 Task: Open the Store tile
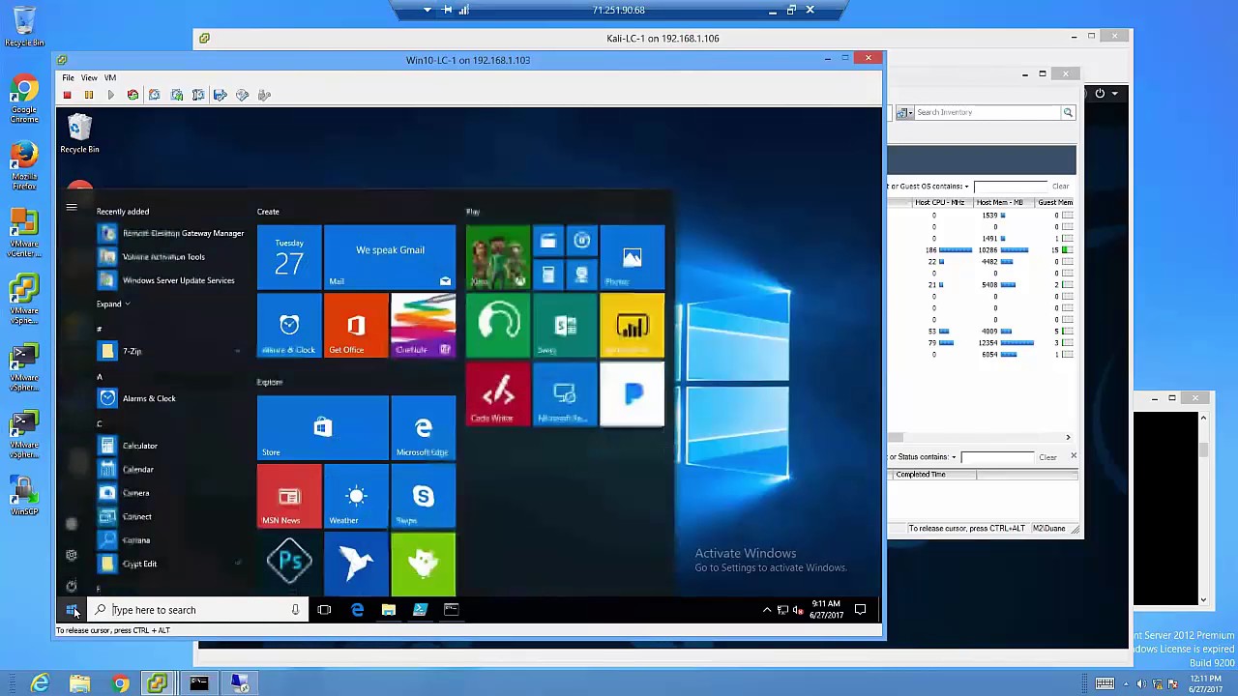[x=322, y=427]
